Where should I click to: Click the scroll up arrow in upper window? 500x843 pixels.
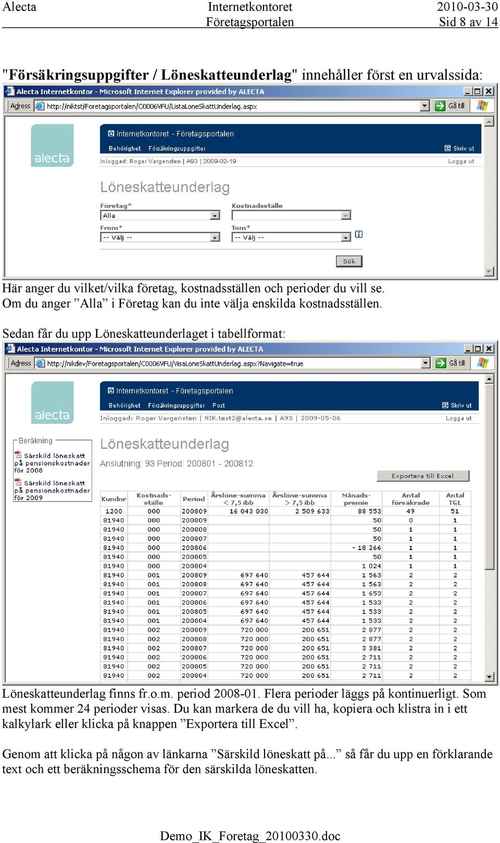[x=489, y=121]
